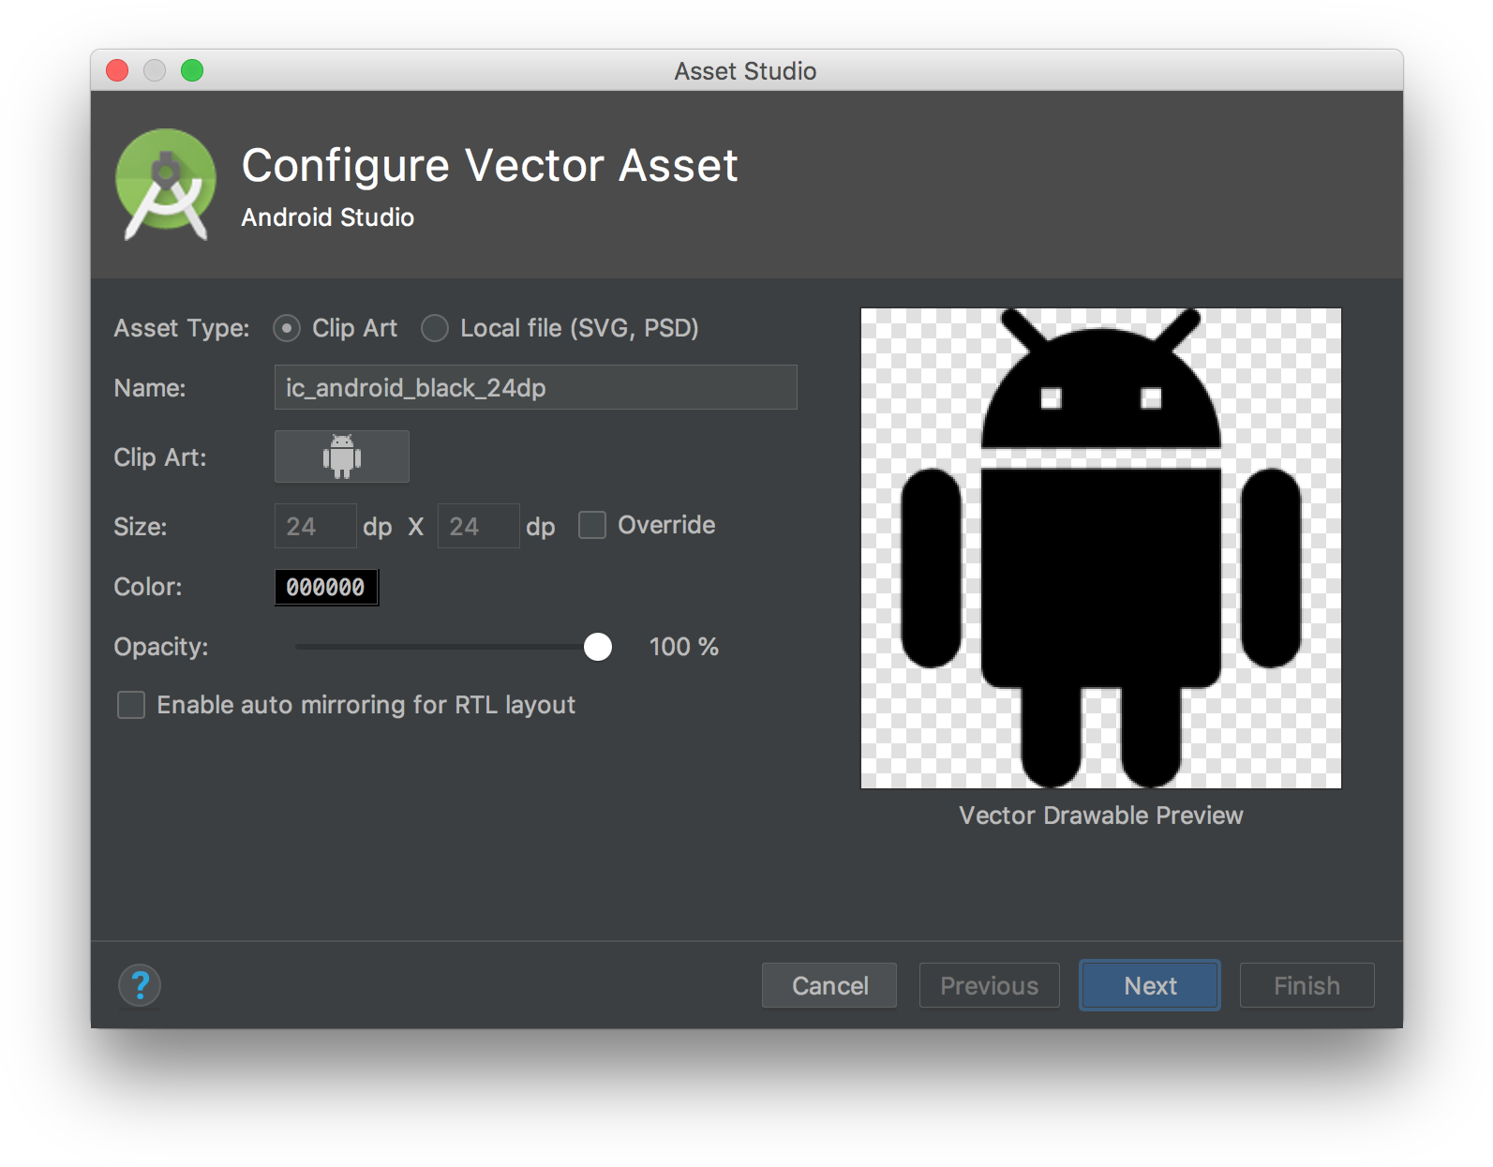
Task: Click the Finish button
Action: 1306,985
